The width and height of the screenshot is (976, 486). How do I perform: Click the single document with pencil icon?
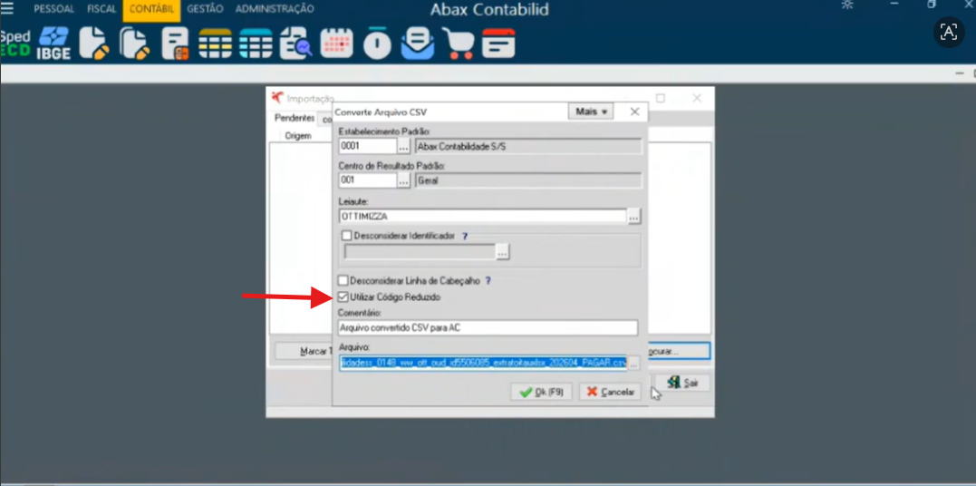tap(94, 44)
